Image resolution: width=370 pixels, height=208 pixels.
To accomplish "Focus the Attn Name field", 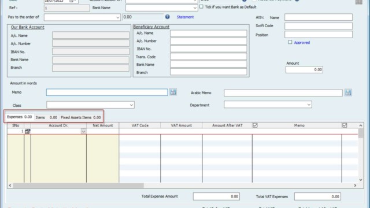I will 319,17.
